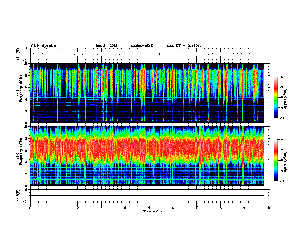This screenshot has width=302, height=233.
Task: Click the "-6" label on lower colorbar
Action: click(x=281, y=140)
